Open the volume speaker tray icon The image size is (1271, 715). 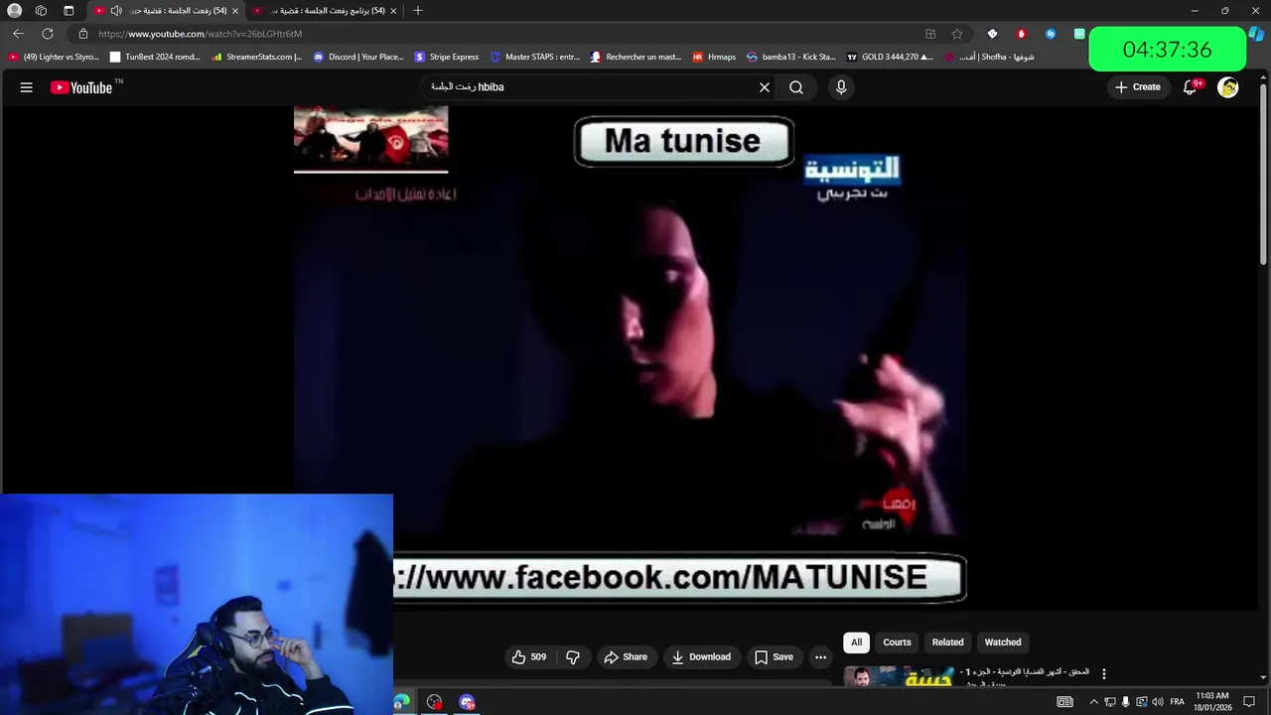click(x=1157, y=702)
